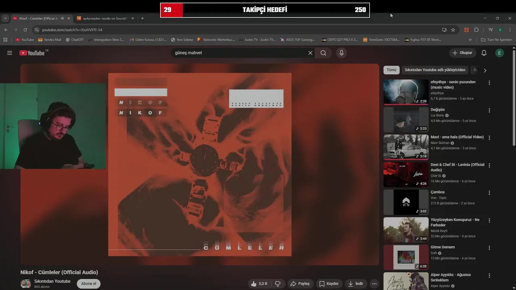516x290 pixels.
Task: Open the Sıkıntıdan Youtube channel name
Action: [52, 281]
